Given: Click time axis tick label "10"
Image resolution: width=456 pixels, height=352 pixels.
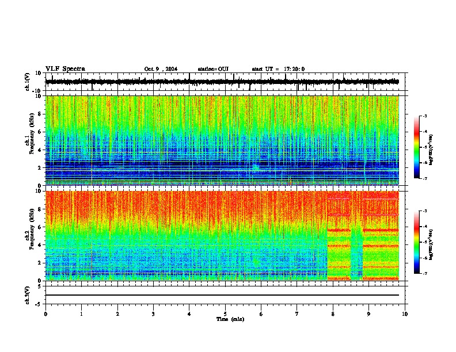Looking at the screenshot, I should coord(405,314).
